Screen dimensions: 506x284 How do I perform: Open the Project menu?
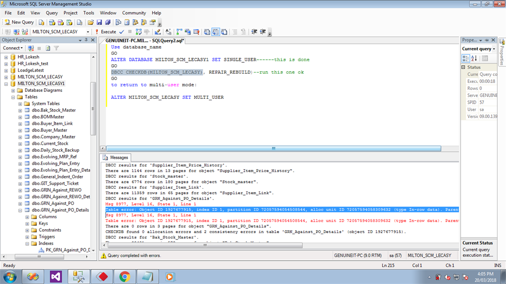[70, 13]
